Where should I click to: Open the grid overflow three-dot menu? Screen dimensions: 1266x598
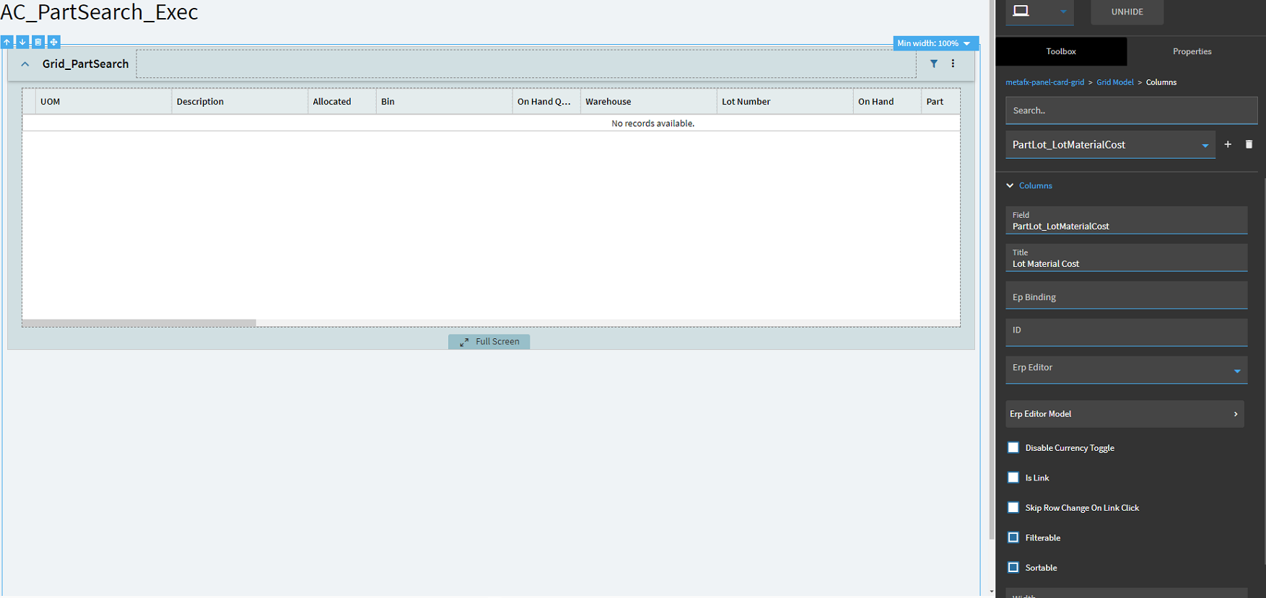tap(953, 63)
